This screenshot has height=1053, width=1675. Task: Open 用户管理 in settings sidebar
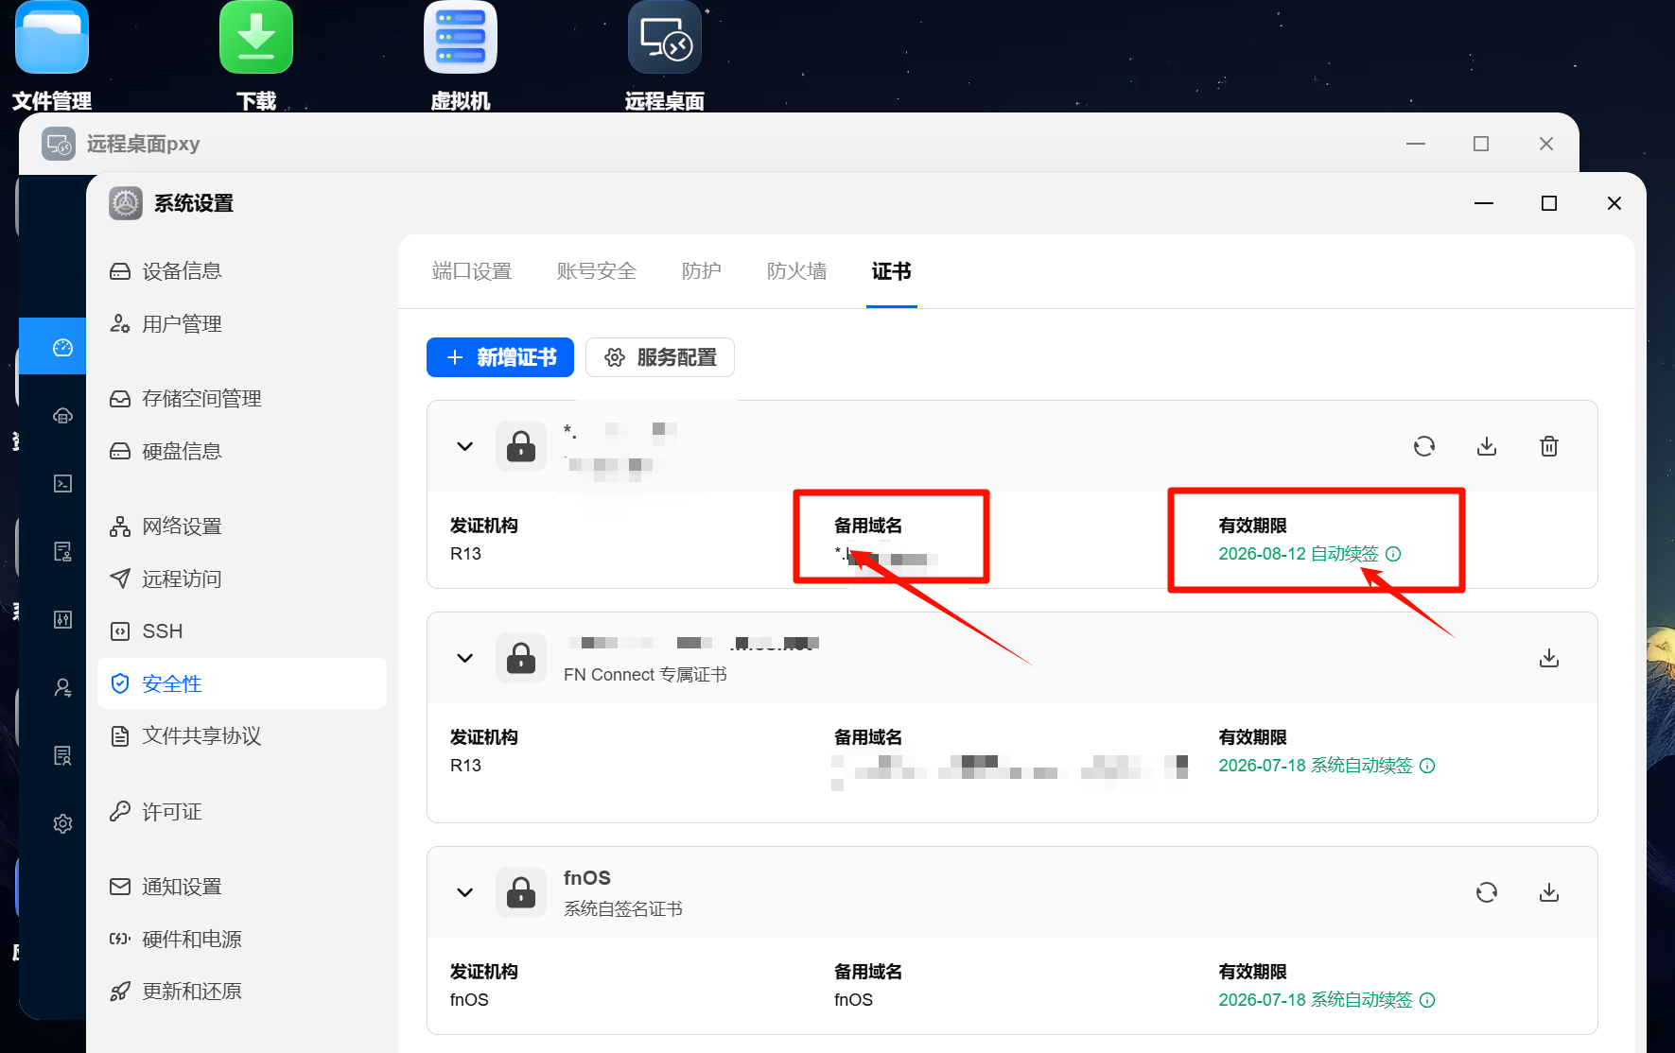click(242, 324)
